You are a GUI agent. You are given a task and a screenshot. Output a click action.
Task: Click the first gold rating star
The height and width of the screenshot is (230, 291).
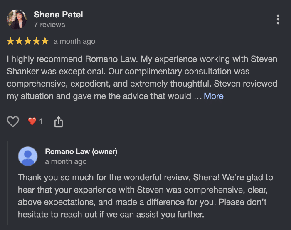[x=11, y=41]
